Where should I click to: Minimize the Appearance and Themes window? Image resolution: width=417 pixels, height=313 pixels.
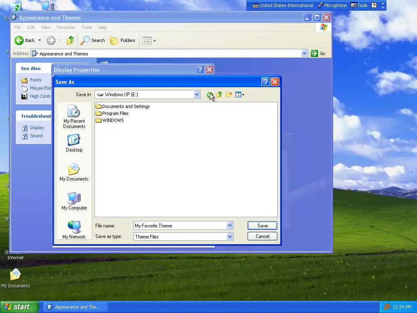(307, 18)
